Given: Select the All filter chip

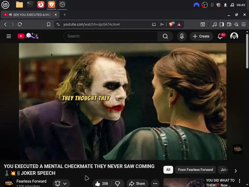Looking at the screenshot, I should (x=168, y=170).
